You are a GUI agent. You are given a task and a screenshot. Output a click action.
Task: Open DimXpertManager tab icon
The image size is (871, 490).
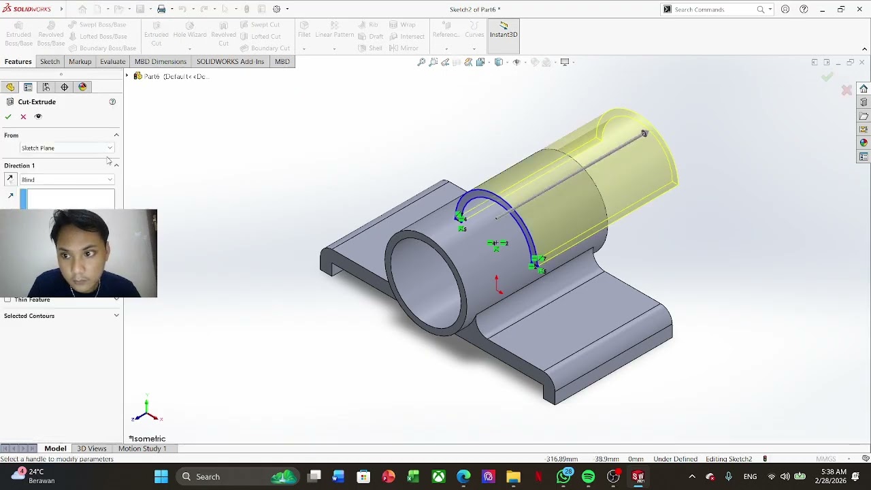click(65, 87)
